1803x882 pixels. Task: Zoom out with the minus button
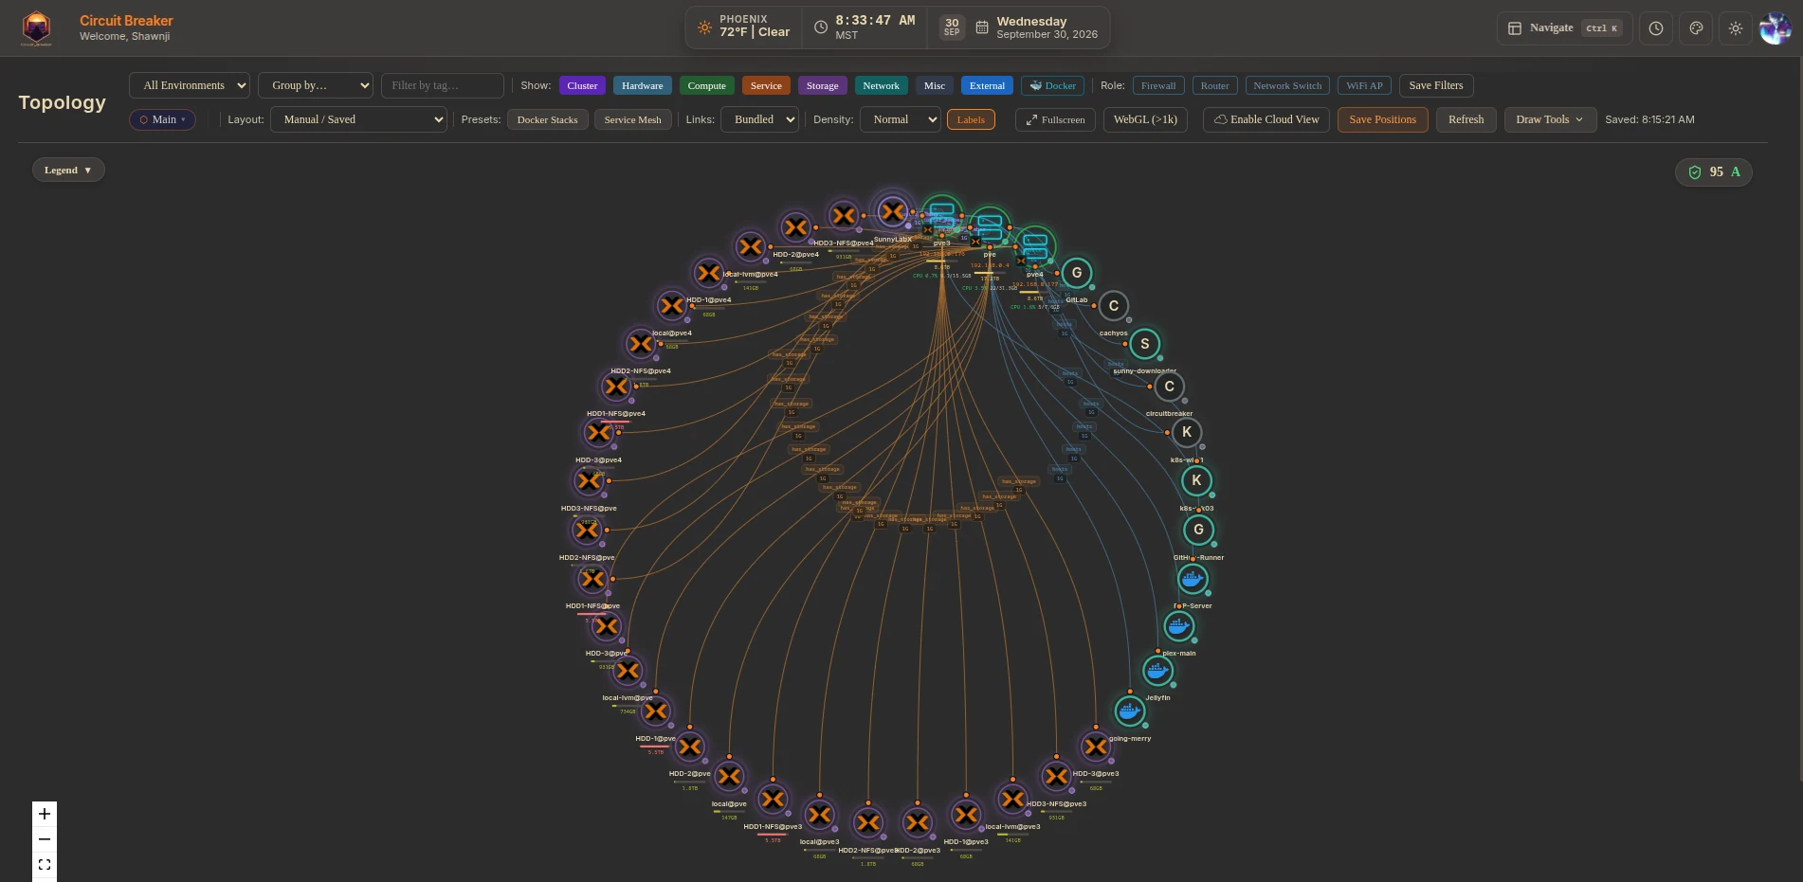pos(45,839)
